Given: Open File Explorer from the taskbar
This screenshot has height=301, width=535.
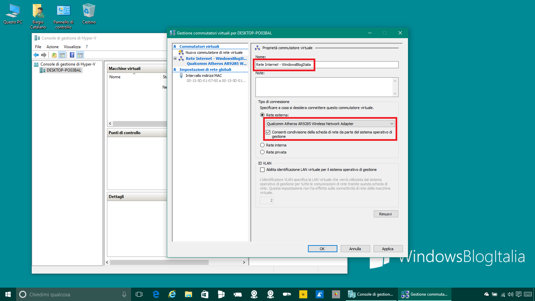Looking at the screenshot, I should (x=189, y=294).
